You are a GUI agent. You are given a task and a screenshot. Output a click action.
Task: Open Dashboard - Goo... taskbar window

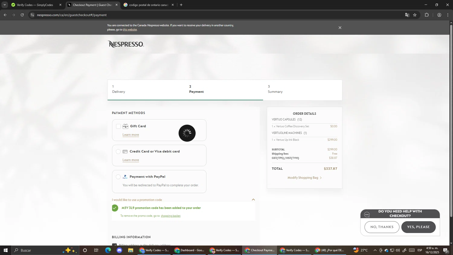point(190,250)
